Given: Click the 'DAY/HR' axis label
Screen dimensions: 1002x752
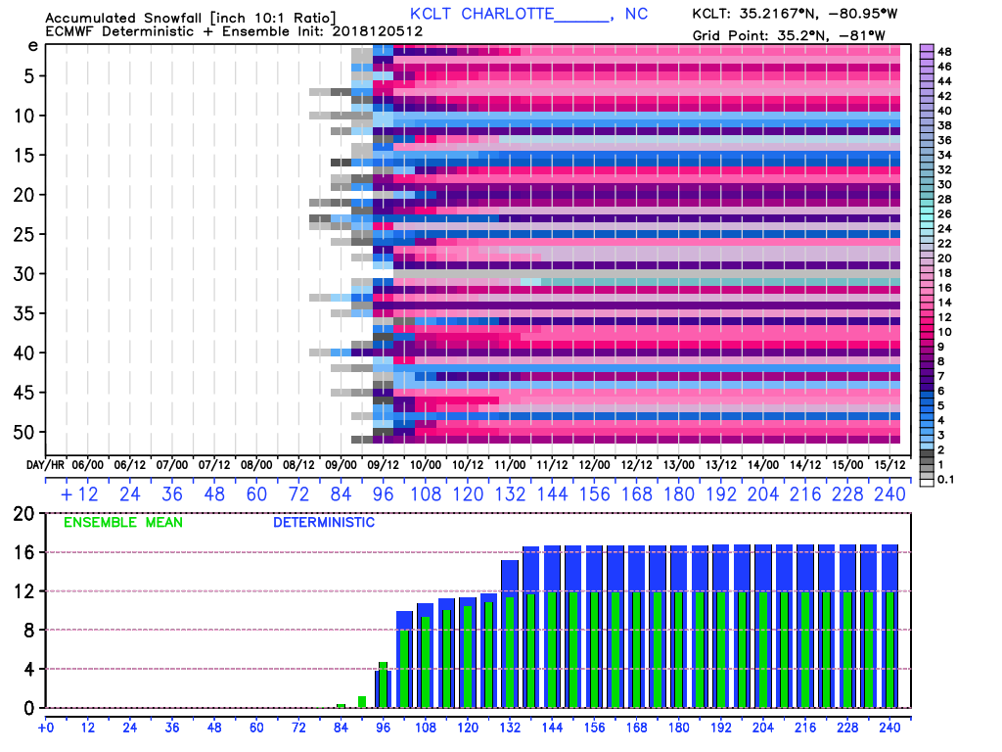Looking at the screenshot, I should point(45,465).
